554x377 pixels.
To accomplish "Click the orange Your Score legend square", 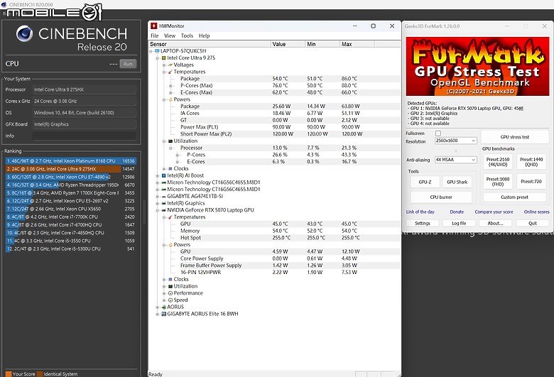I will [9, 374].
